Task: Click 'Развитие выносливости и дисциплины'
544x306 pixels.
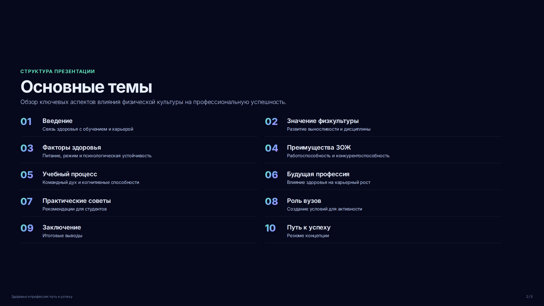Action: (329, 129)
